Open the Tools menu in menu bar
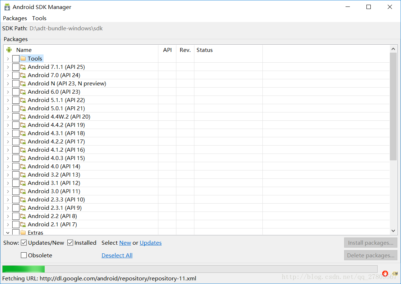 [x=39, y=18]
